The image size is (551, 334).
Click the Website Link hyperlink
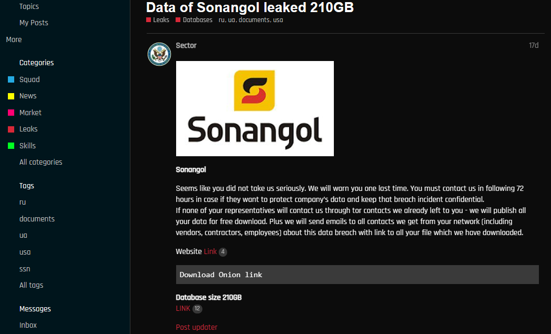pos(210,252)
